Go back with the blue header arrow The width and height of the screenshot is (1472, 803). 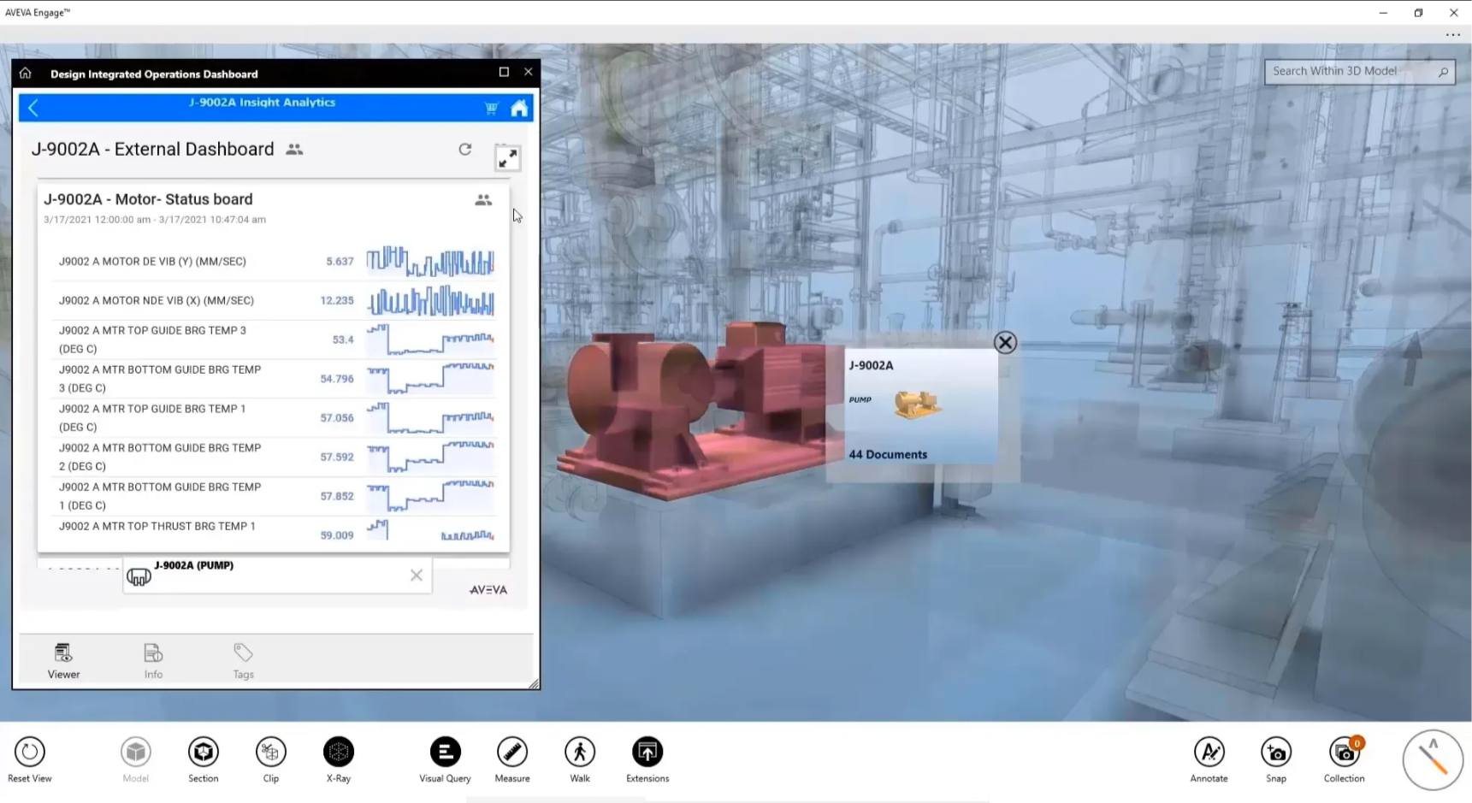click(33, 108)
